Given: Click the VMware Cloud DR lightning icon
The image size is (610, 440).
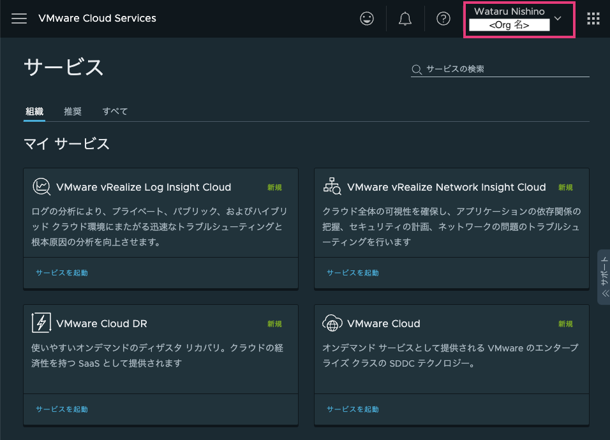Looking at the screenshot, I should pos(41,323).
